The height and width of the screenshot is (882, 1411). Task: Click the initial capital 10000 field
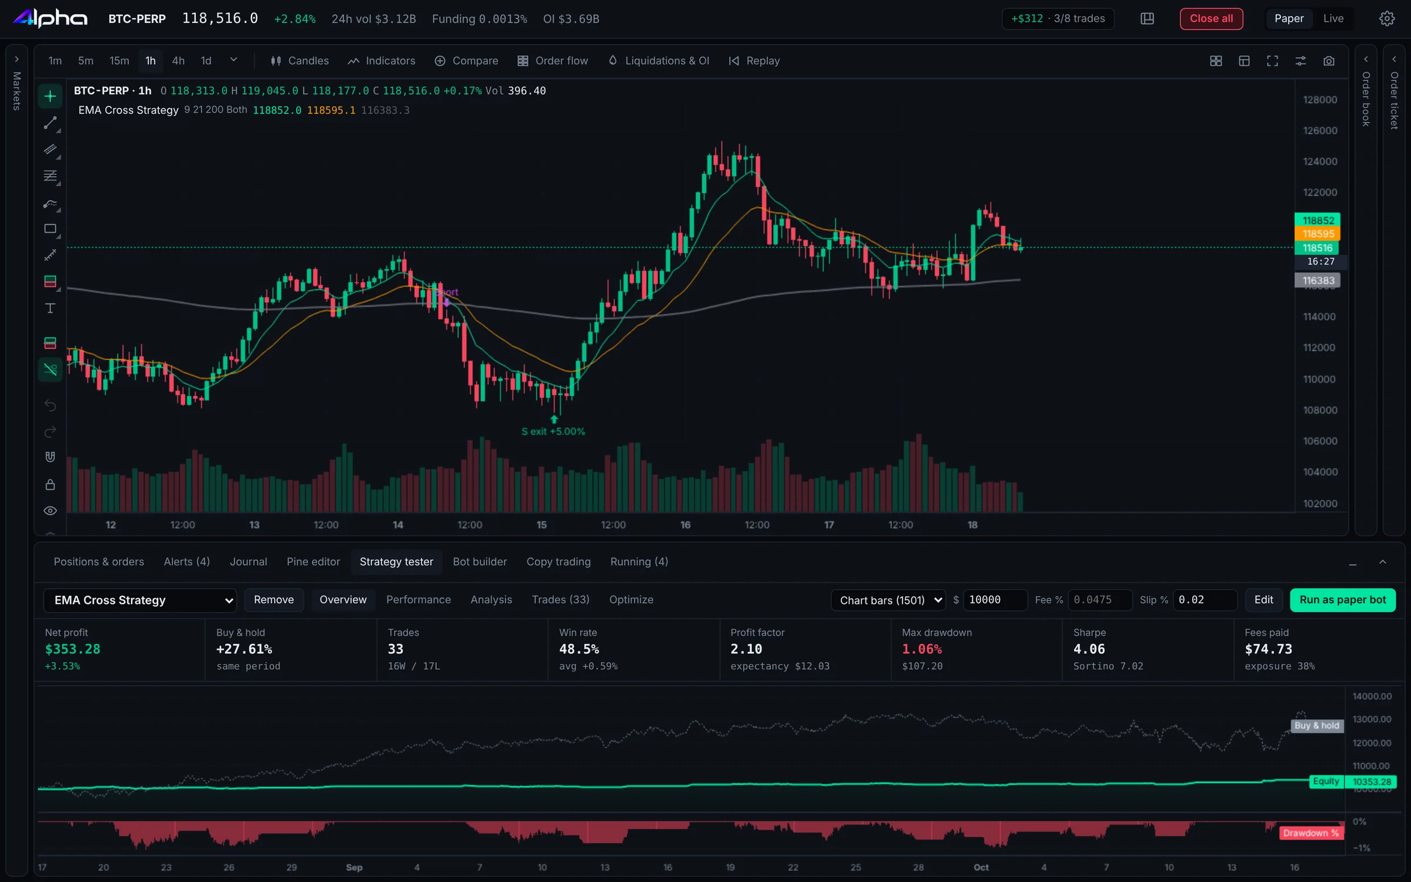995,600
